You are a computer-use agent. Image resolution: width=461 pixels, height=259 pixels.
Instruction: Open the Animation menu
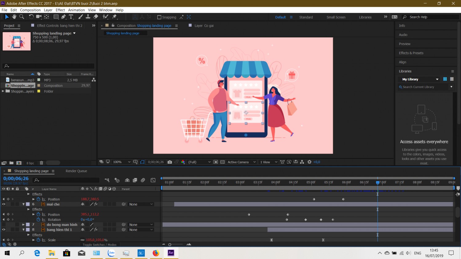pos(76,10)
